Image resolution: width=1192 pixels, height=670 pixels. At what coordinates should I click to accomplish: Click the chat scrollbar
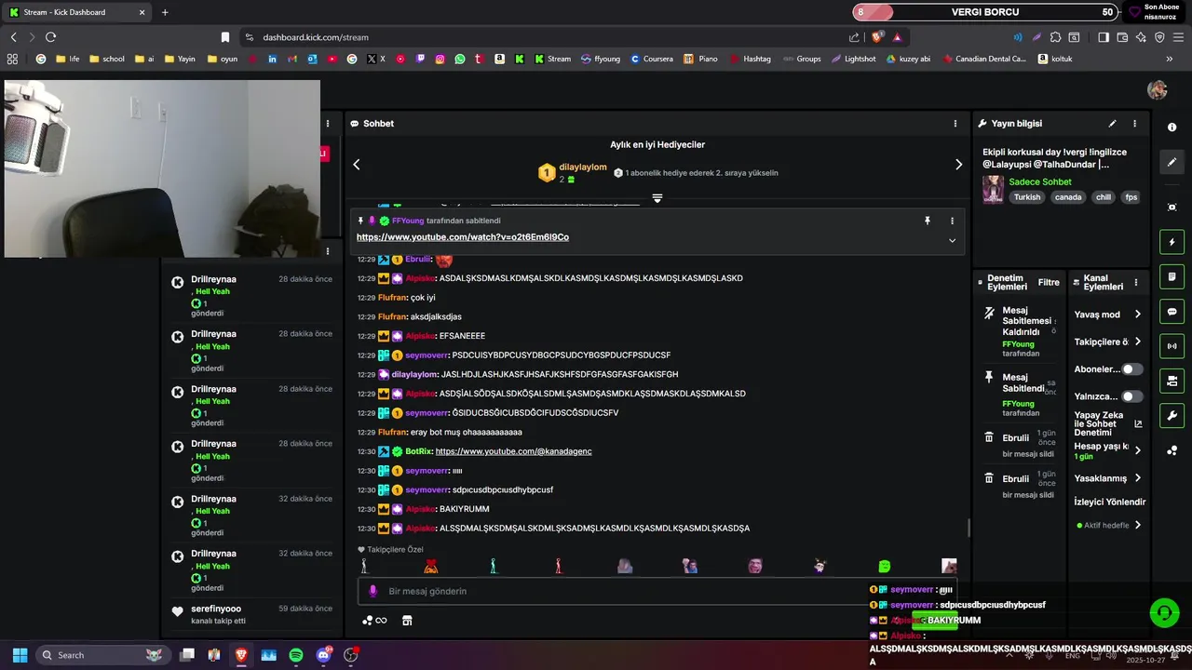point(968,528)
